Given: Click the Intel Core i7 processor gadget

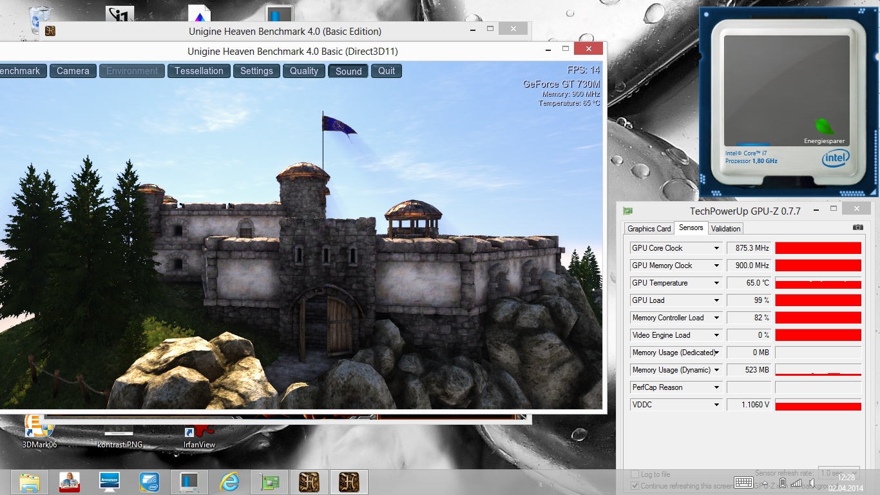Looking at the screenshot, I should (x=789, y=102).
